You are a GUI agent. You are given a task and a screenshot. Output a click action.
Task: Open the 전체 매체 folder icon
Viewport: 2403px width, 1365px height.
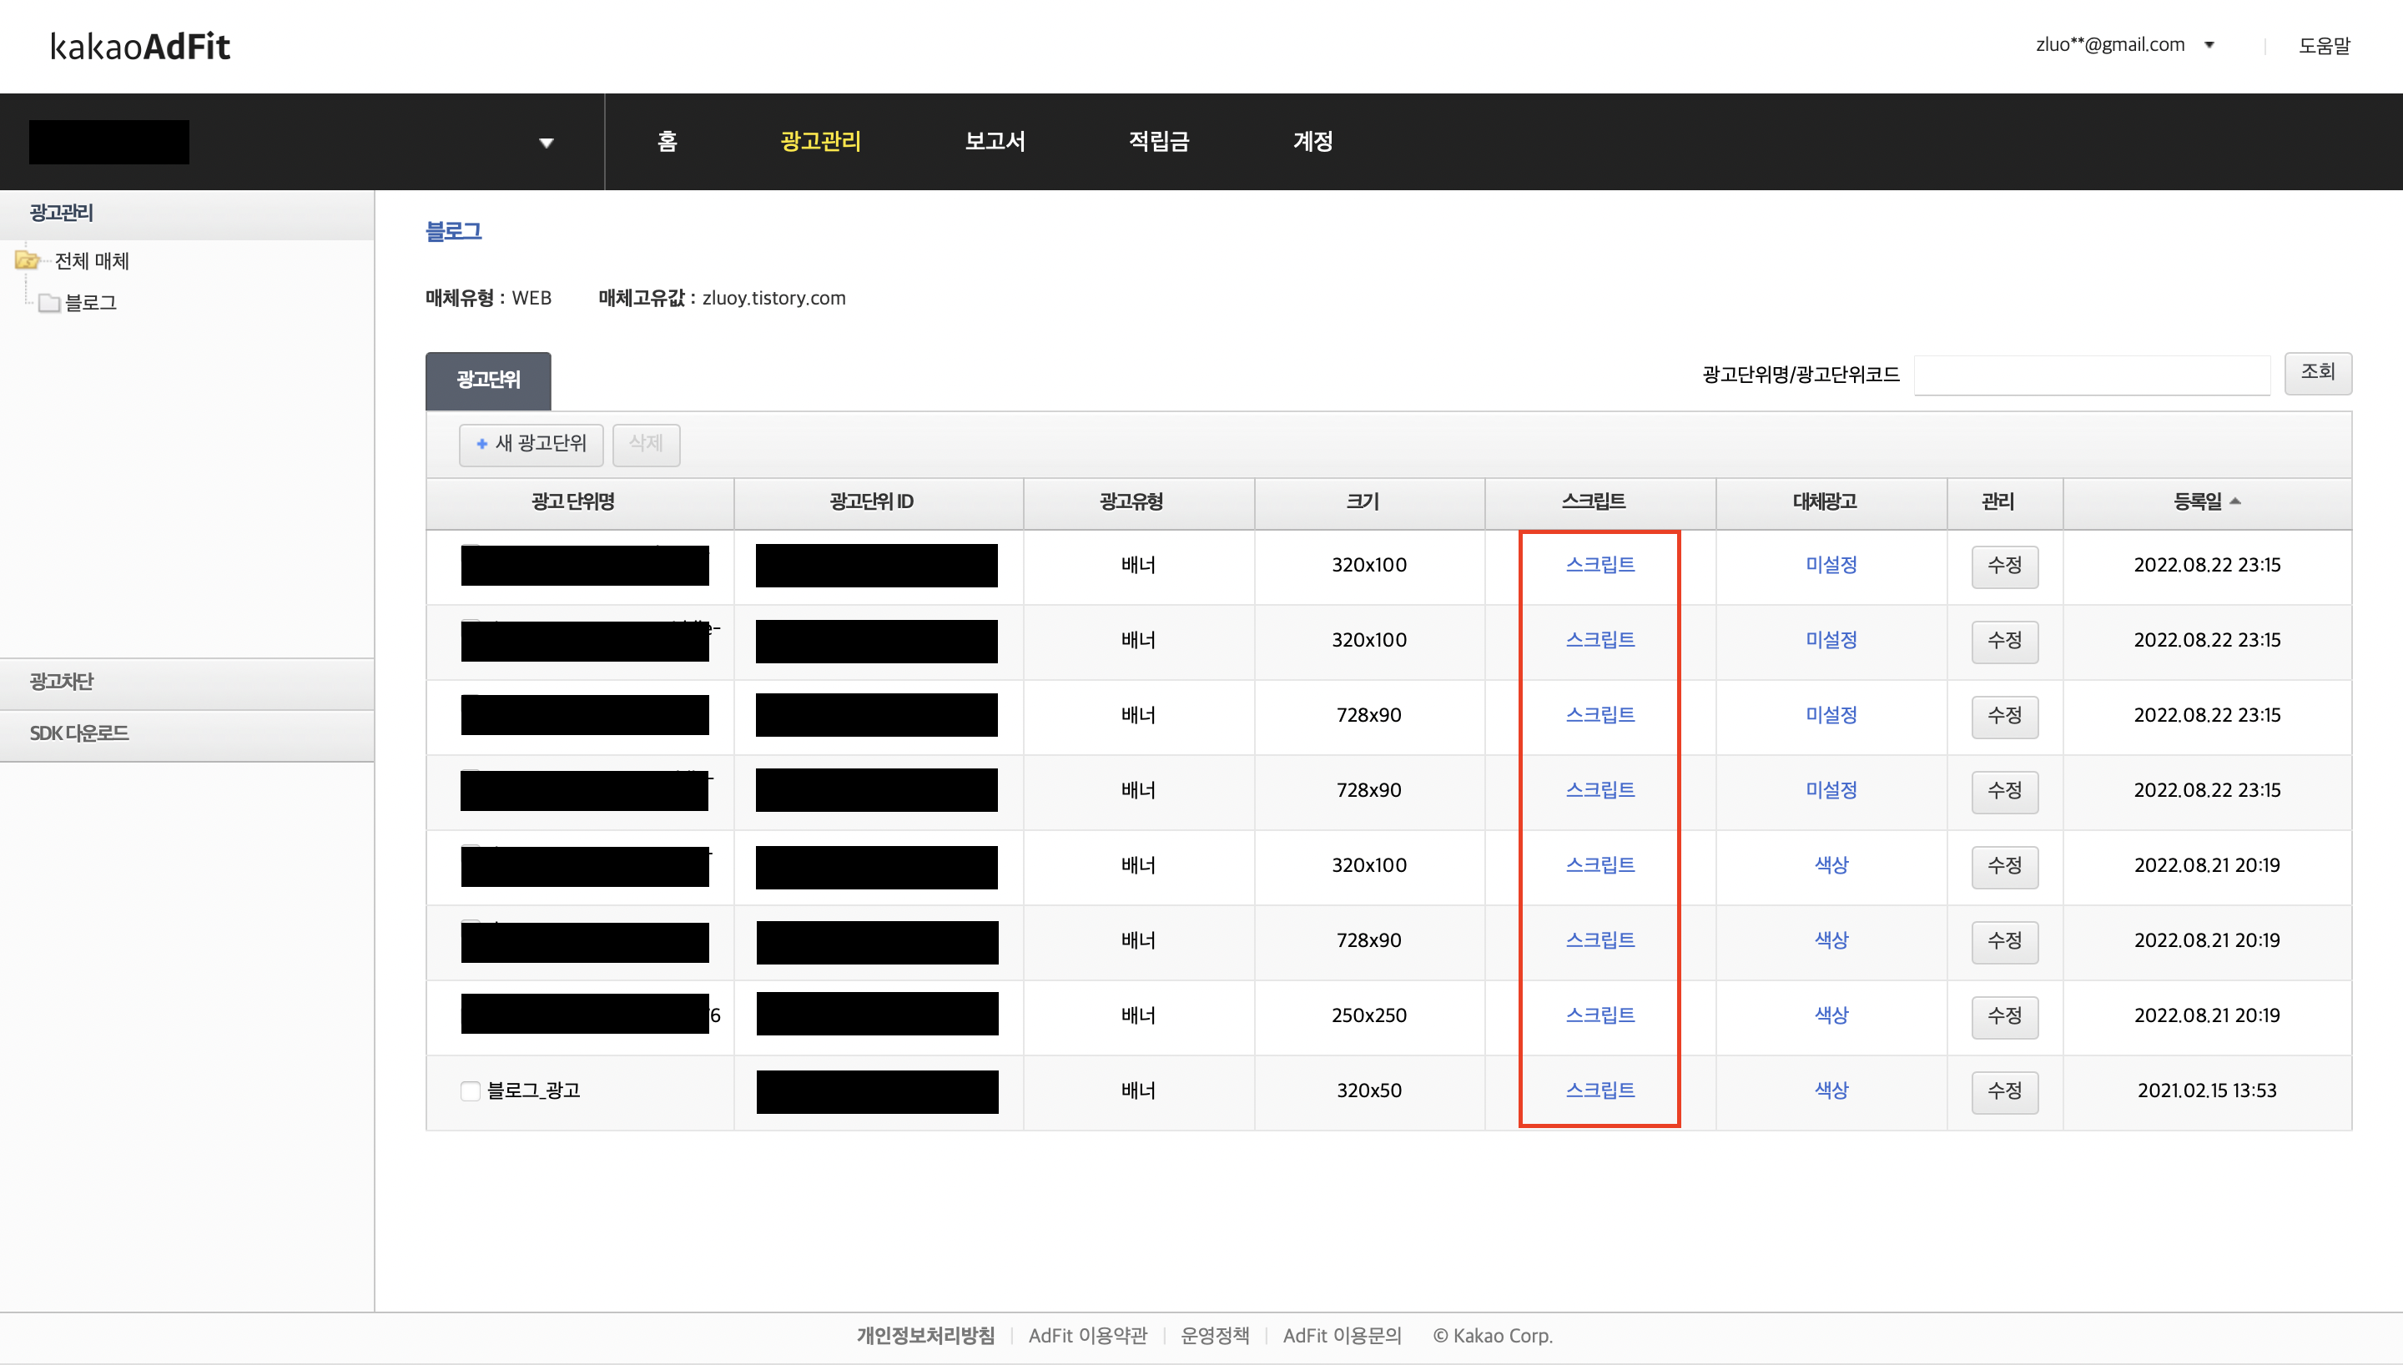28,260
